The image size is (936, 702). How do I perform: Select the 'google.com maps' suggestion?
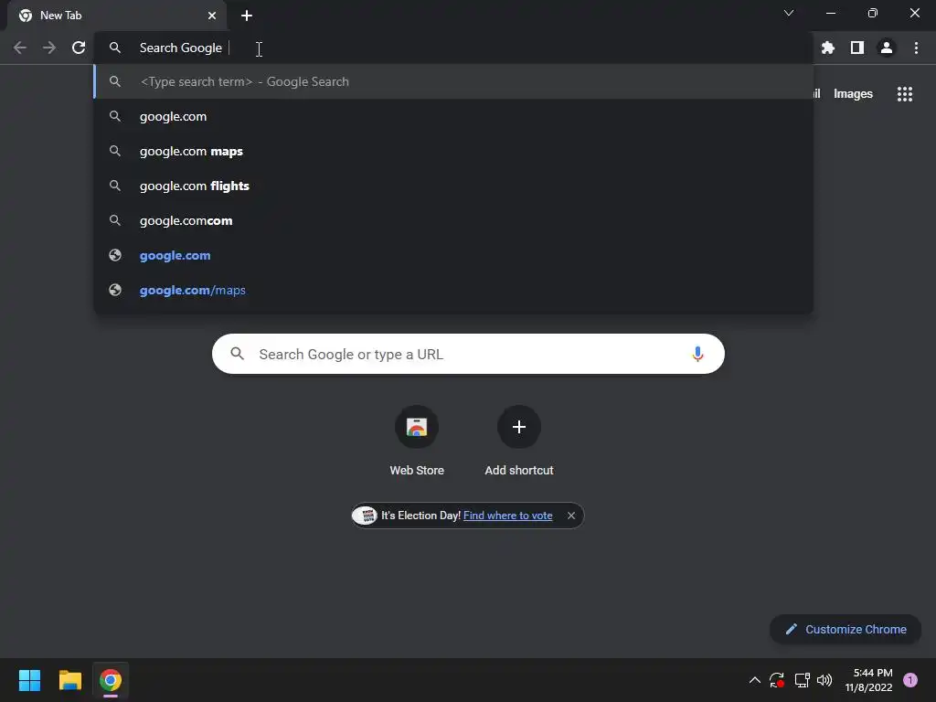point(453,151)
